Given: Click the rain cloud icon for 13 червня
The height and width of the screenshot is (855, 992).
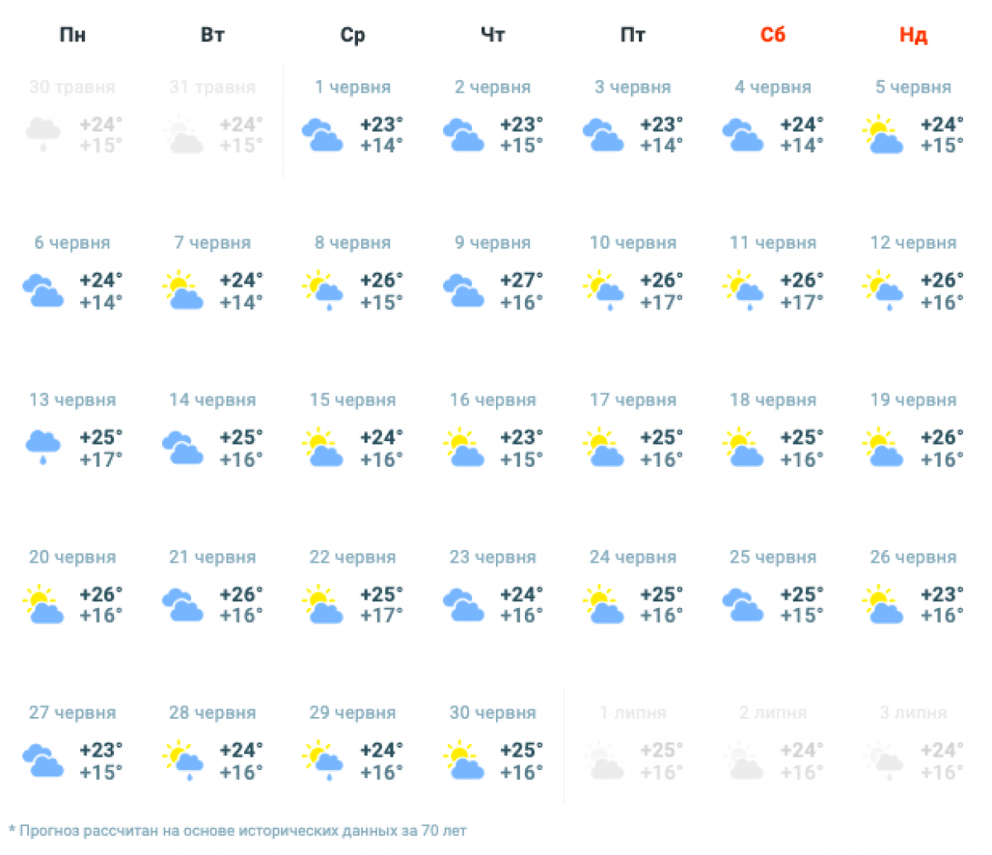Looking at the screenshot, I should [43, 447].
